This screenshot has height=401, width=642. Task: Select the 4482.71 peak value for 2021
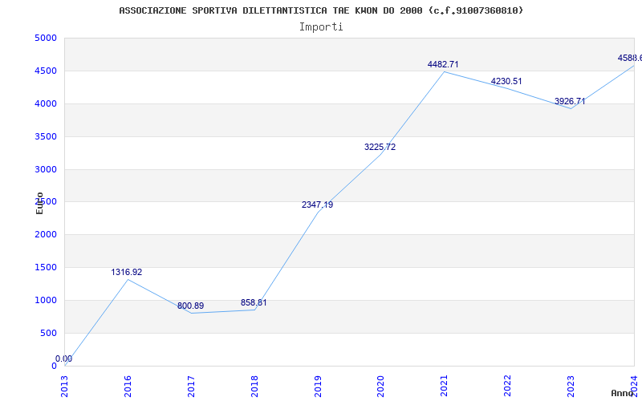tap(443, 64)
